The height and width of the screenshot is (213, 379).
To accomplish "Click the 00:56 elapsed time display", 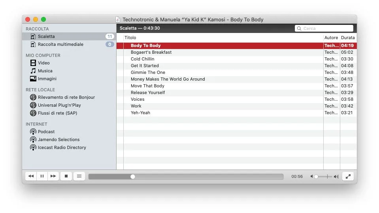I will tap(297, 177).
